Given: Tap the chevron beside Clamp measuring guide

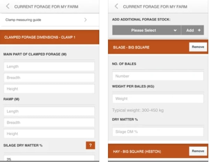Looking at the screenshot, I should [x=85, y=20].
